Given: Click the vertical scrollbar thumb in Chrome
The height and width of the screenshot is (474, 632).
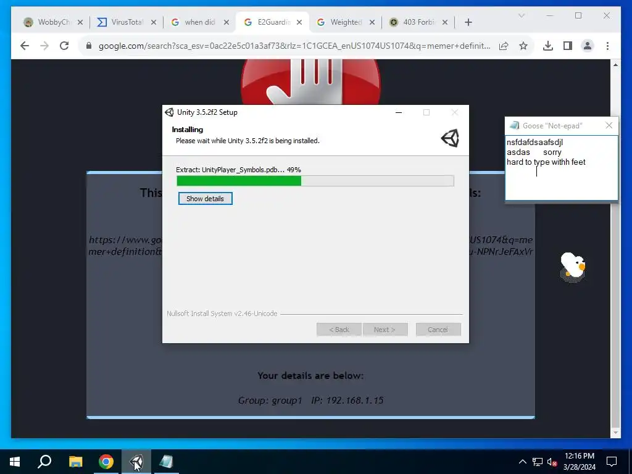Looking at the screenshot, I should tap(615, 314).
